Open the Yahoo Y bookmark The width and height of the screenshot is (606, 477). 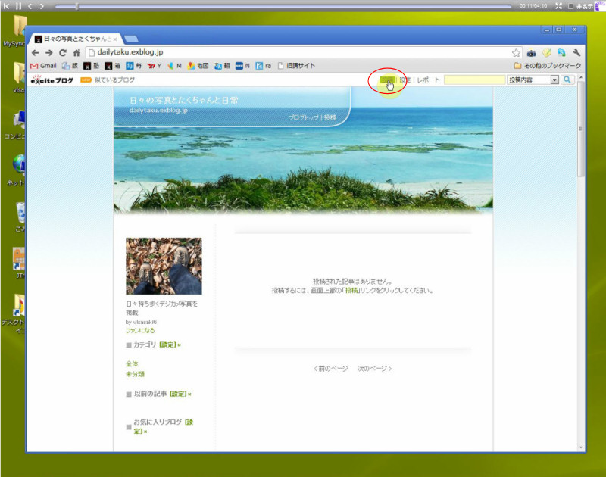[155, 66]
